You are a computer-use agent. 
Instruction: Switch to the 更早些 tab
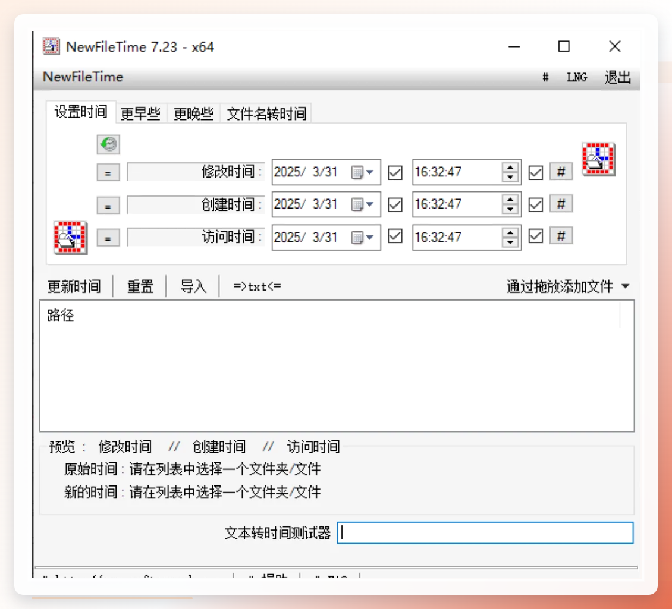[140, 114]
